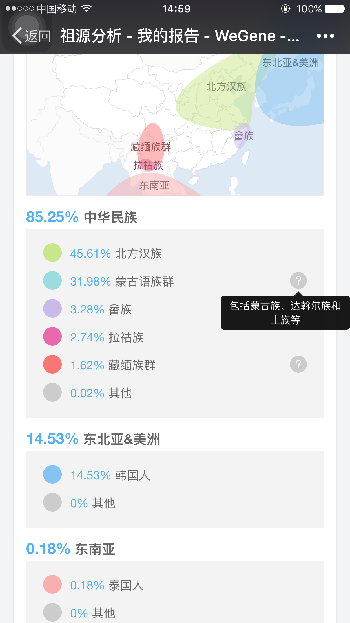The height and width of the screenshot is (623, 350).
Task: Click the help icon beside 蒙古语族群
Action: [x=298, y=280]
